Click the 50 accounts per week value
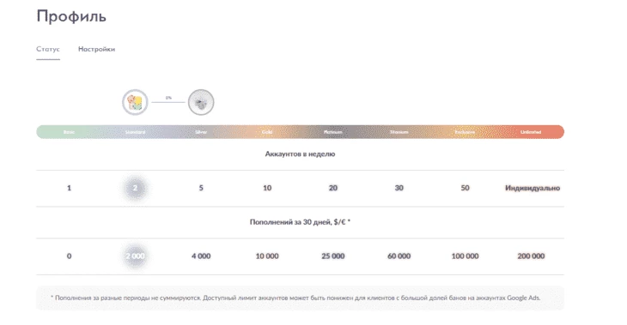 465,188
